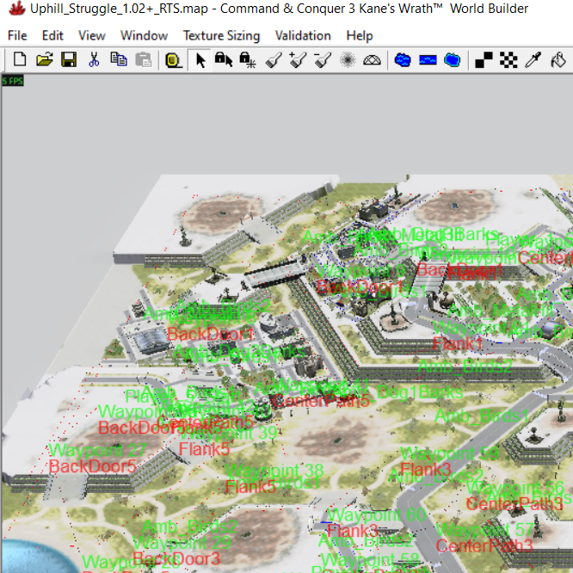Cut selection using scissors icon
Screen dimensions: 573x573
pos(94,59)
